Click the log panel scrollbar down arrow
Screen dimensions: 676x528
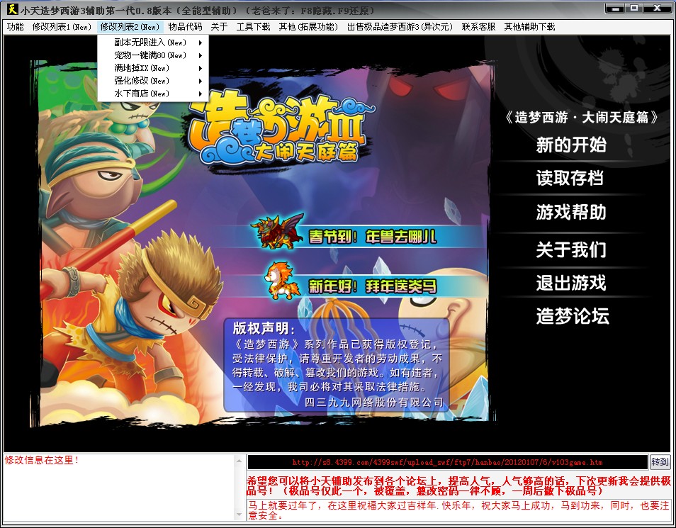pos(240,515)
